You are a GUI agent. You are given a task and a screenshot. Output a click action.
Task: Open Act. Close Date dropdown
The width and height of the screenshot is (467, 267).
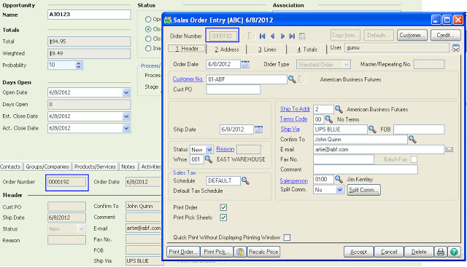click(x=126, y=128)
